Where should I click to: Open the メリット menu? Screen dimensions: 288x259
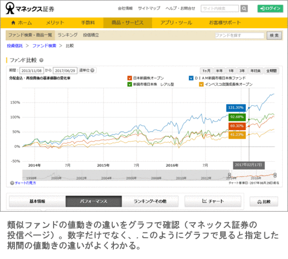tap(55, 23)
